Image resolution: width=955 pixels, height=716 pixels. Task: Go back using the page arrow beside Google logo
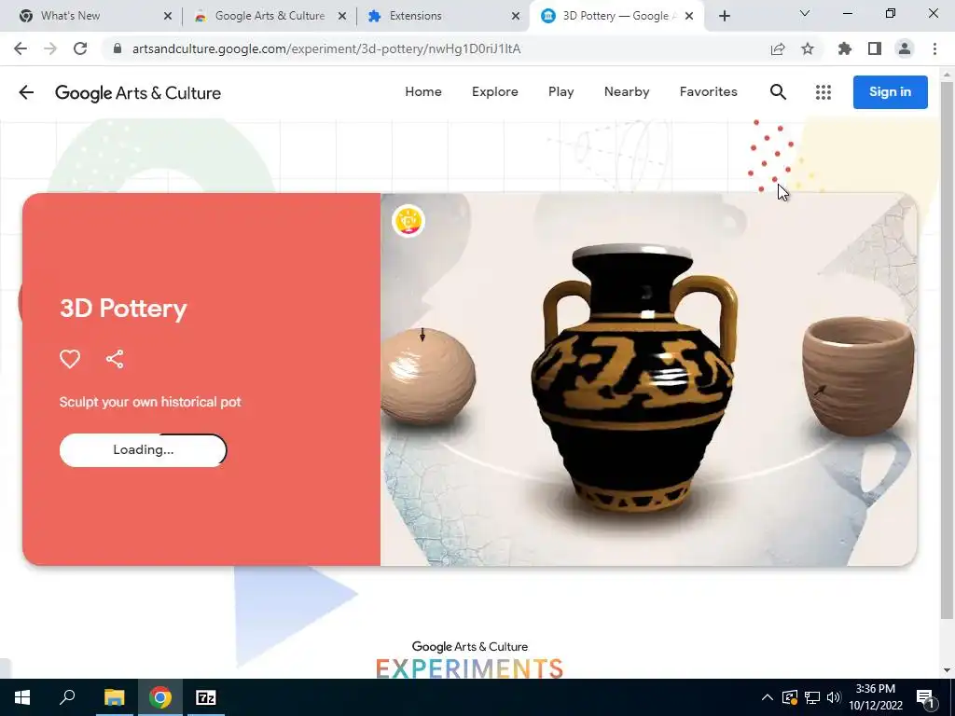click(26, 92)
